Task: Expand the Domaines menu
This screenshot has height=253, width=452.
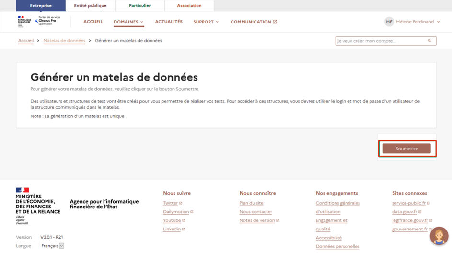Action: point(128,22)
